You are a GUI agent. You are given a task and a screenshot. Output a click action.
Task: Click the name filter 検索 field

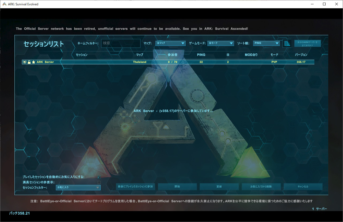pyautogui.click(x=121, y=43)
